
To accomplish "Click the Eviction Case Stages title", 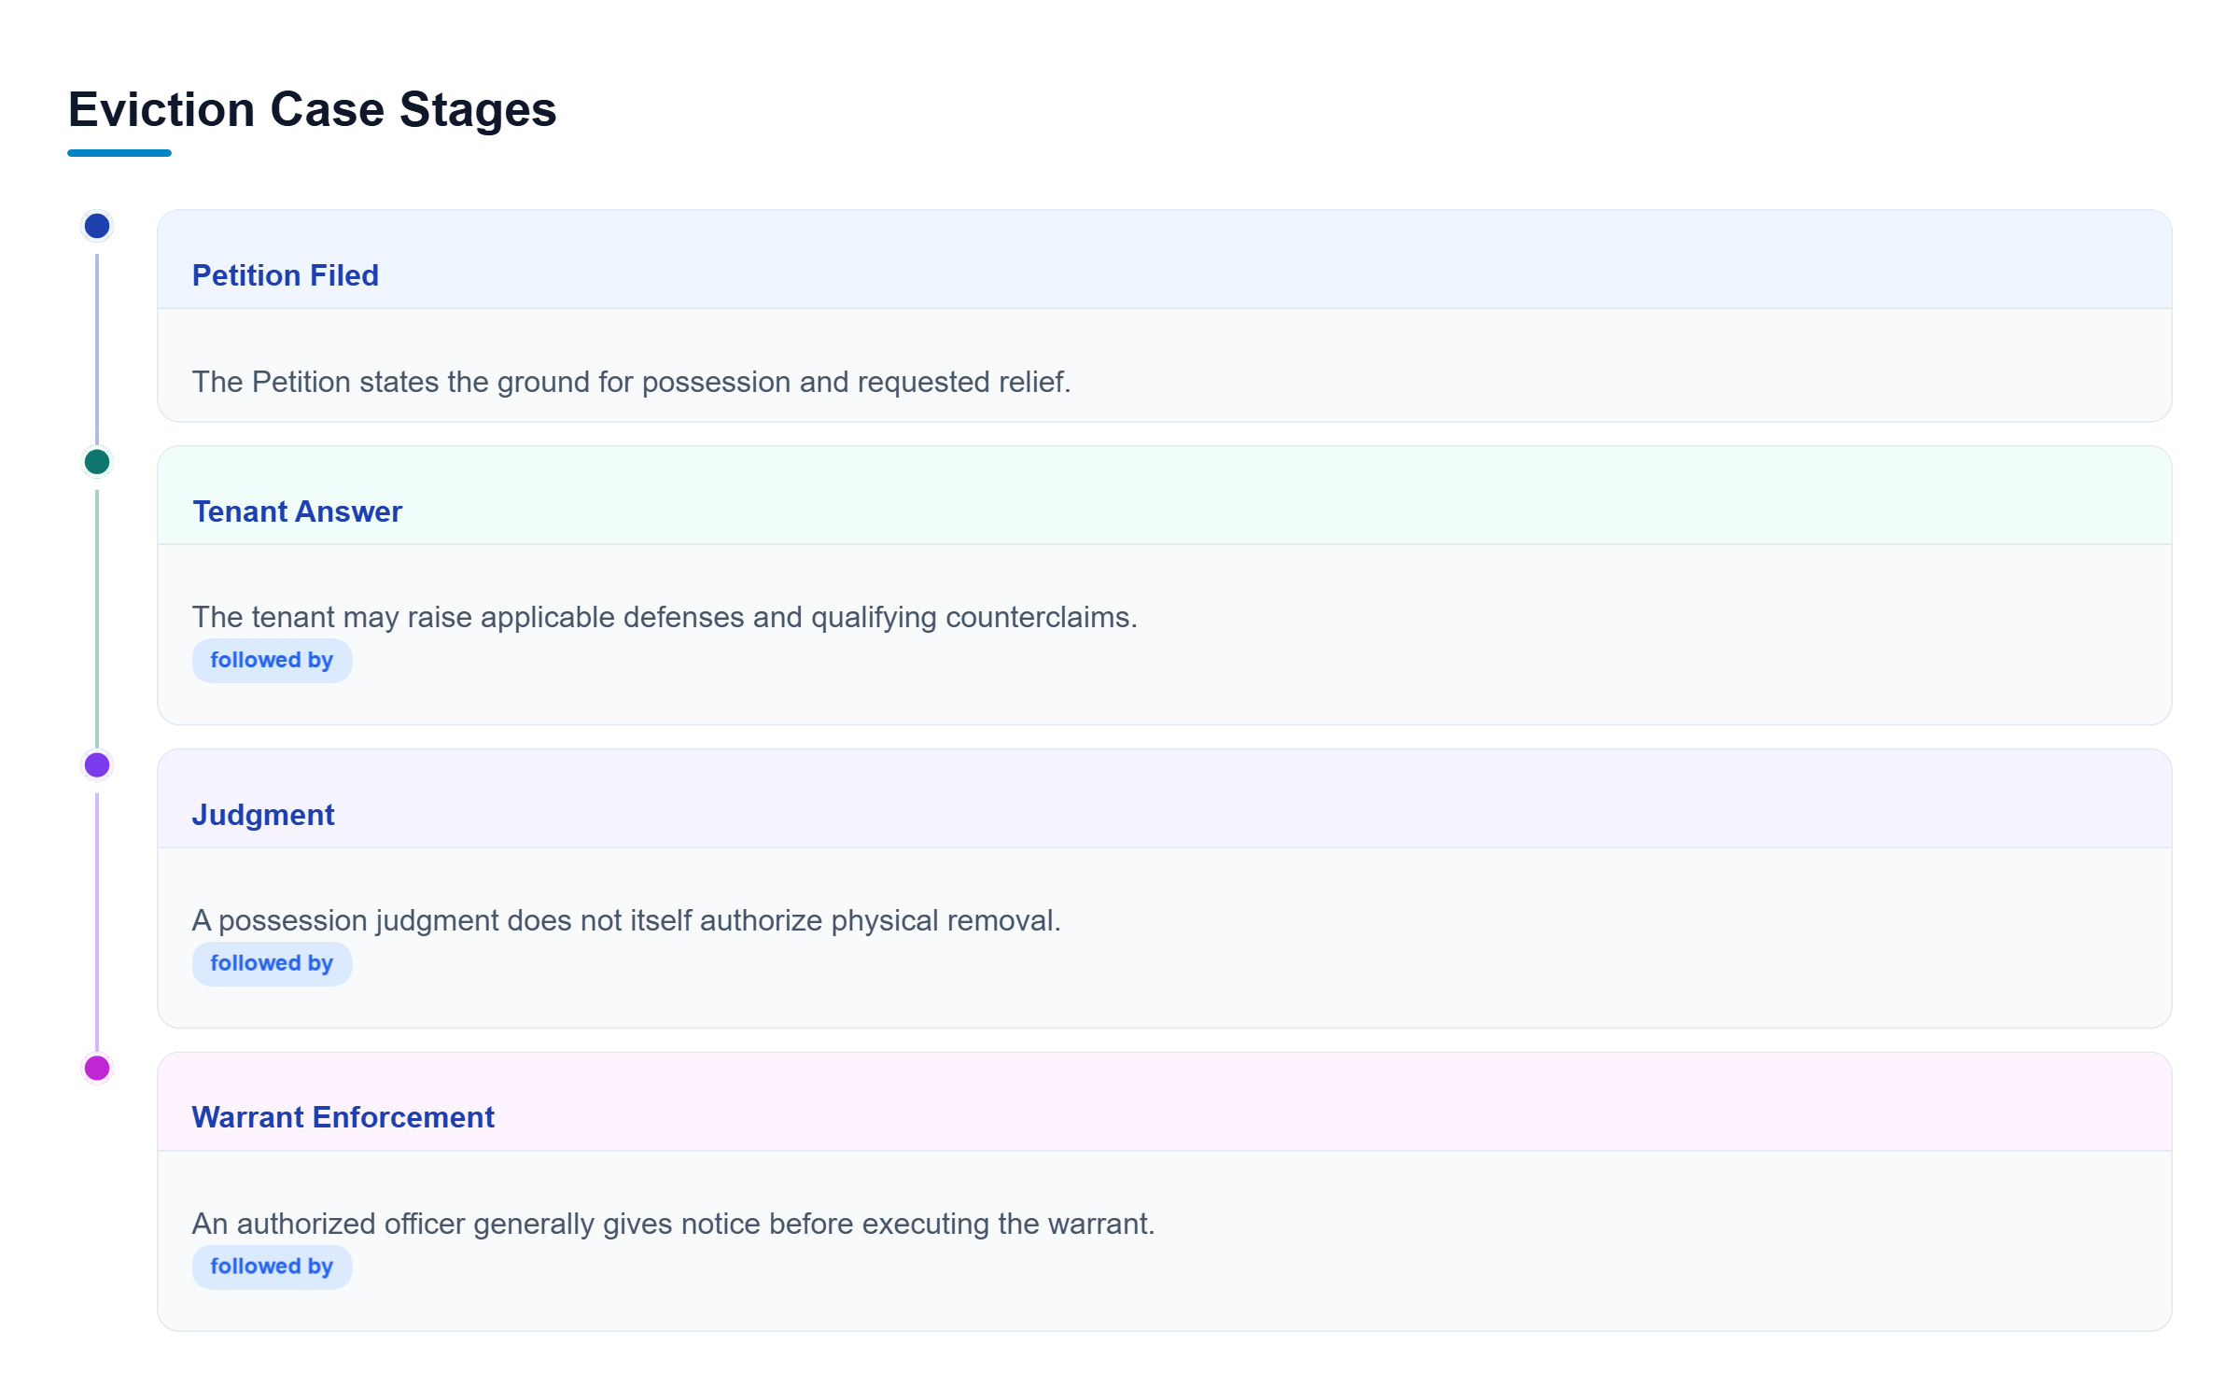I will point(312,110).
